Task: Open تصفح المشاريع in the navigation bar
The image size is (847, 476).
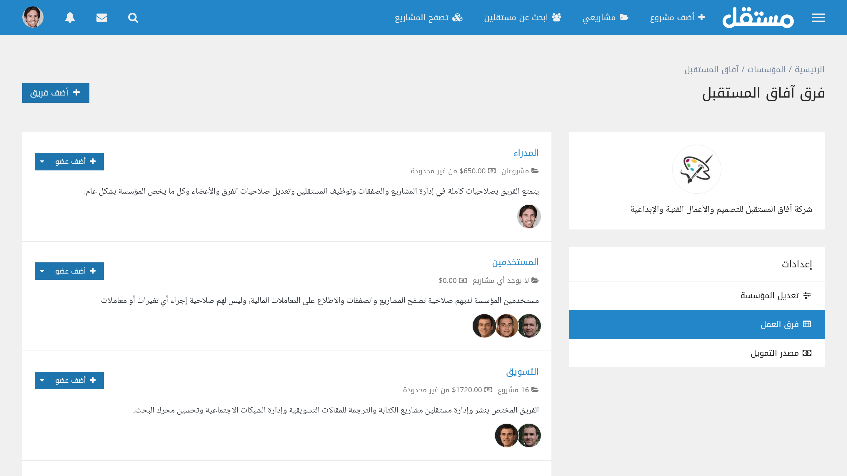Action: click(x=428, y=17)
